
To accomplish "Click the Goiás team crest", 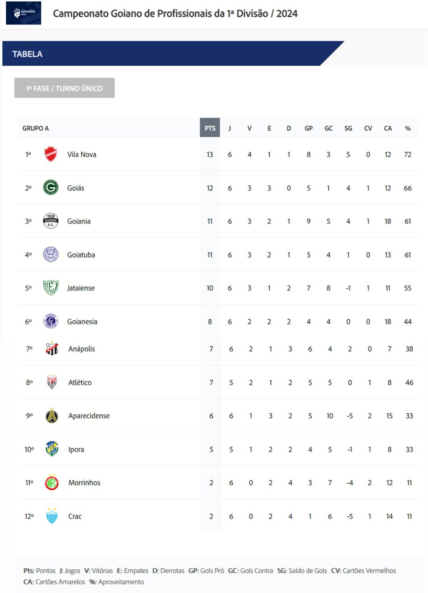I will coord(51,187).
